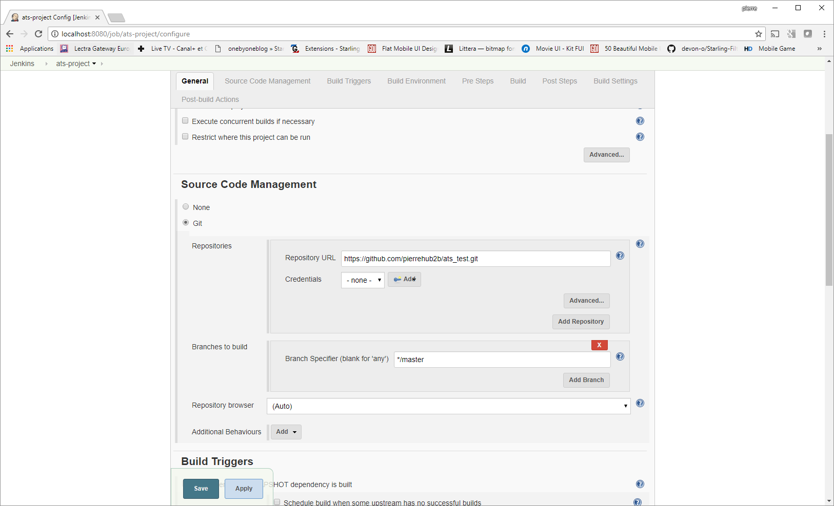
Task: Go to the Post-build Actions tab
Action: [x=210, y=99]
